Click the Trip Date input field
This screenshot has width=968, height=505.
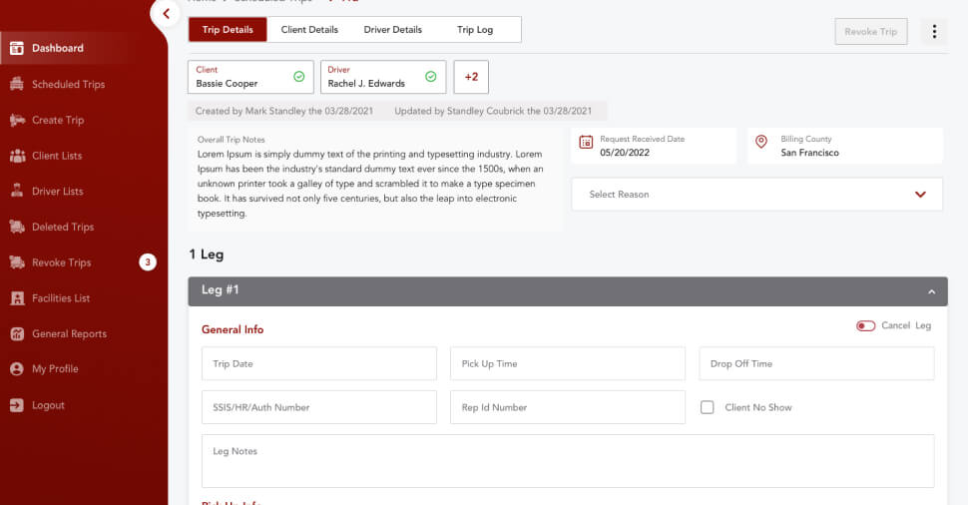(318, 364)
